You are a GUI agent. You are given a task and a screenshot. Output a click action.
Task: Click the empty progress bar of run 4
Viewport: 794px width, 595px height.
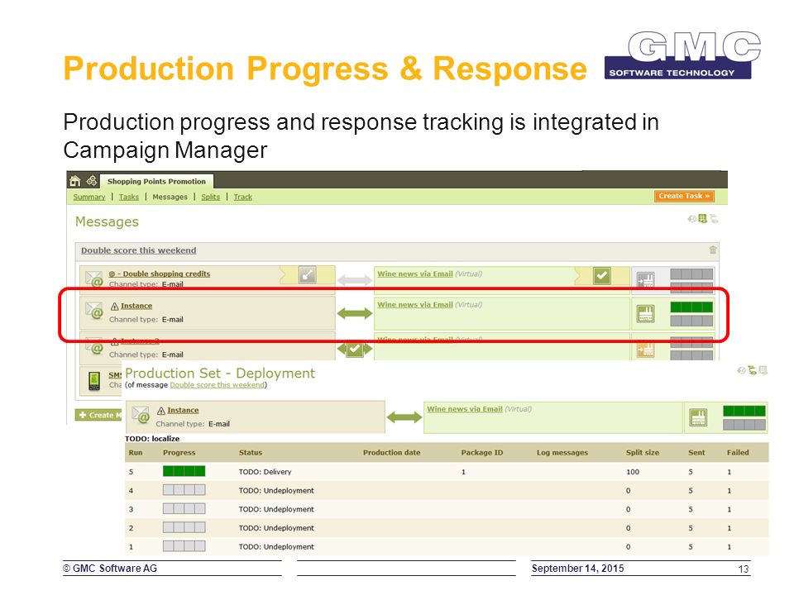coord(184,490)
